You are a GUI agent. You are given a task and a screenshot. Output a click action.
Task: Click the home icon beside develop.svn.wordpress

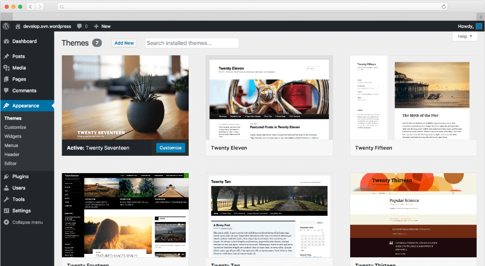18,26
